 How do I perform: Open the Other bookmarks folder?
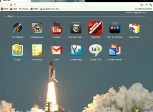[144, 9]
